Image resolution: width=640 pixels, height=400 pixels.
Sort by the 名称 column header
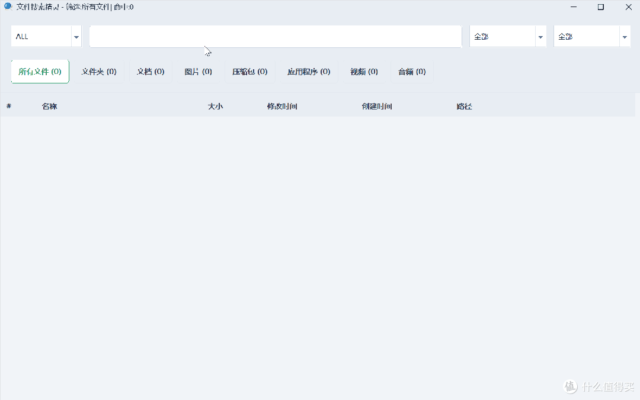point(49,107)
